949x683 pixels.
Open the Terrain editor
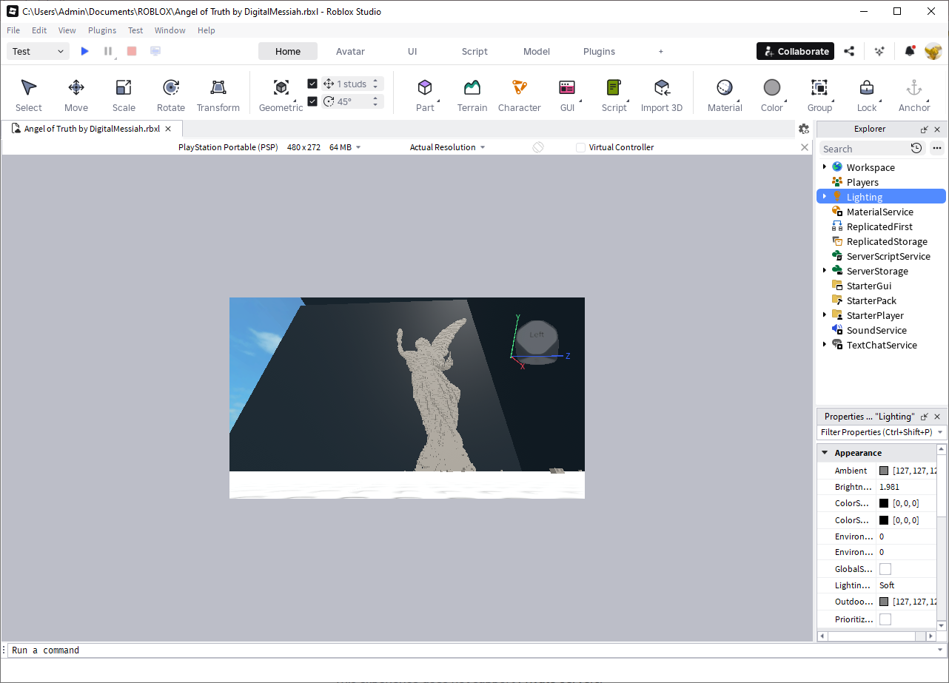(x=472, y=92)
